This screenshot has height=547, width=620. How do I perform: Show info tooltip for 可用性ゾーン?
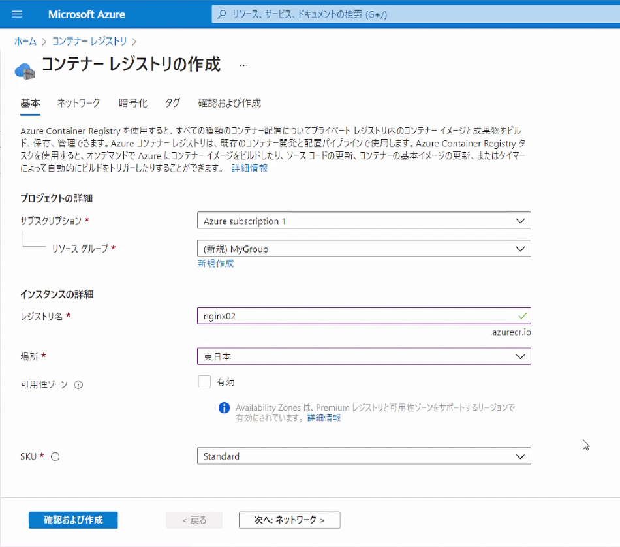[79, 384]
